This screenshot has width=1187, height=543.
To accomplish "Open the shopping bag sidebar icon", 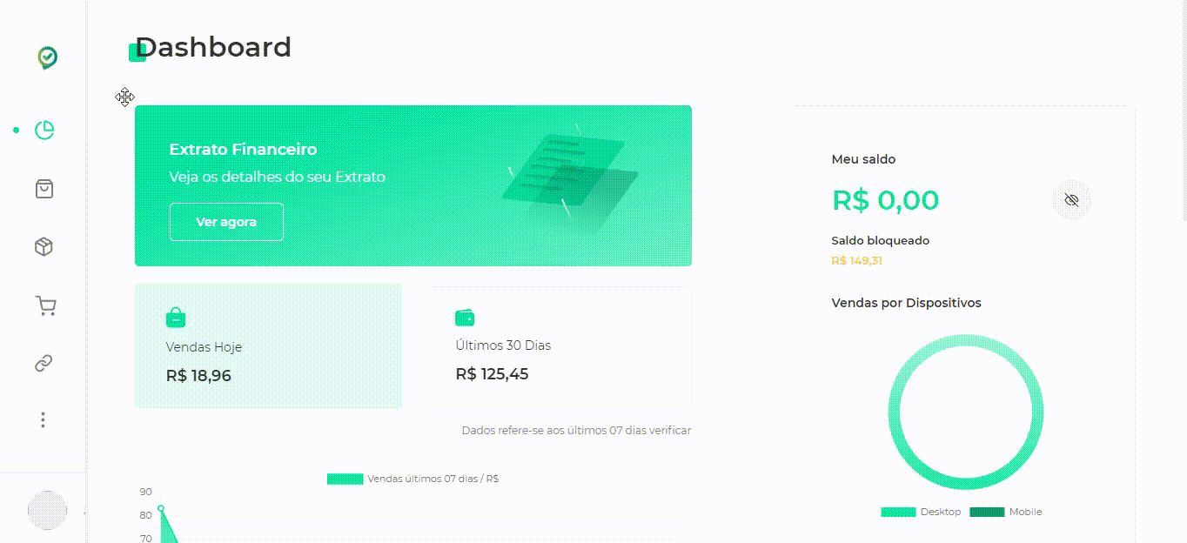I will coord(44,189).
